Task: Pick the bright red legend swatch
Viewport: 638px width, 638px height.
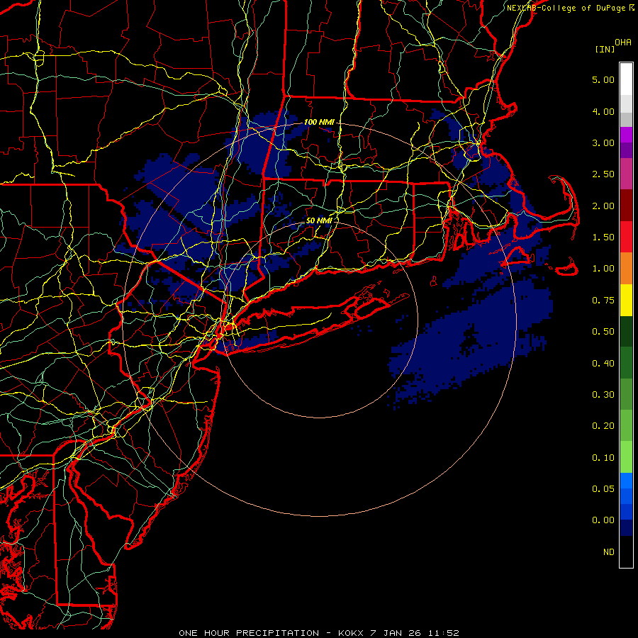Action: click(x=626, y=237)
